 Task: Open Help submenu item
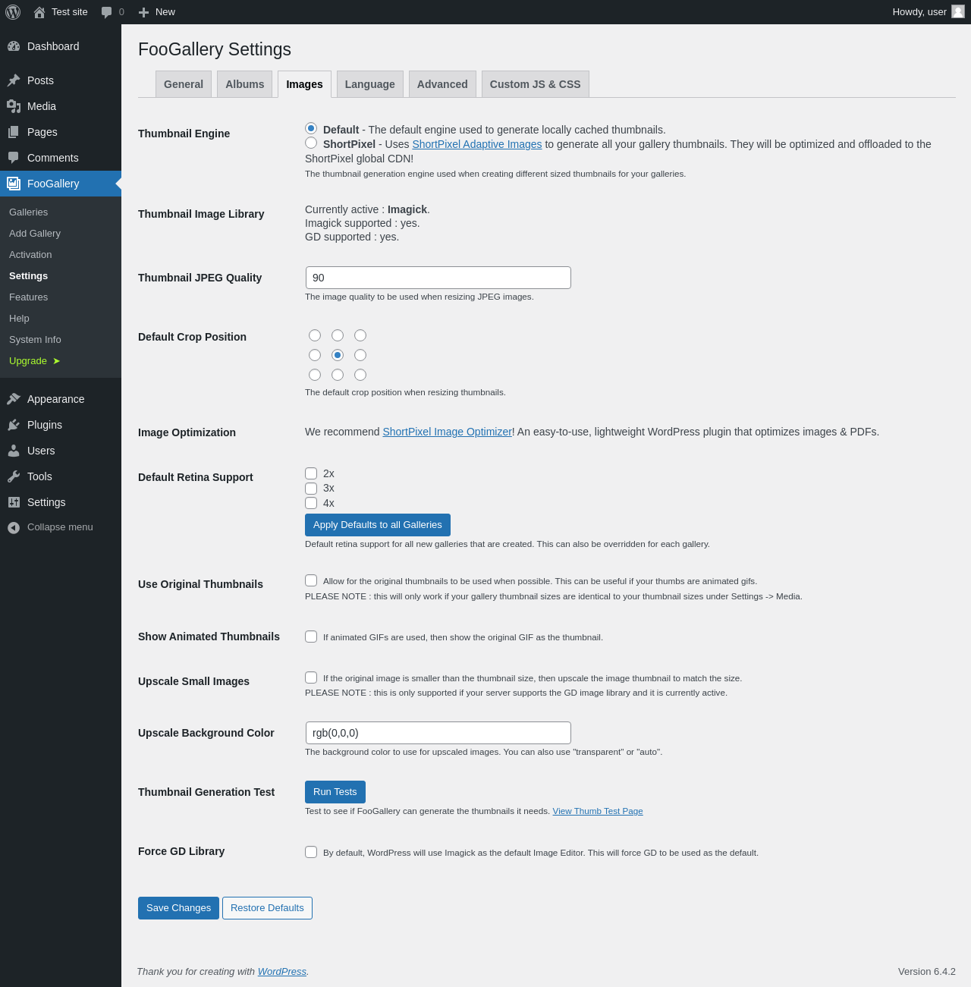(x=61, y=319)
